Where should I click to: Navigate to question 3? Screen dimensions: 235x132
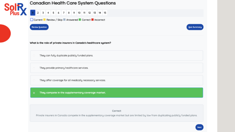click(x=43, y=13)
